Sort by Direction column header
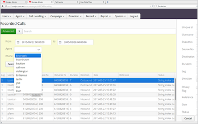 [86, 75]
